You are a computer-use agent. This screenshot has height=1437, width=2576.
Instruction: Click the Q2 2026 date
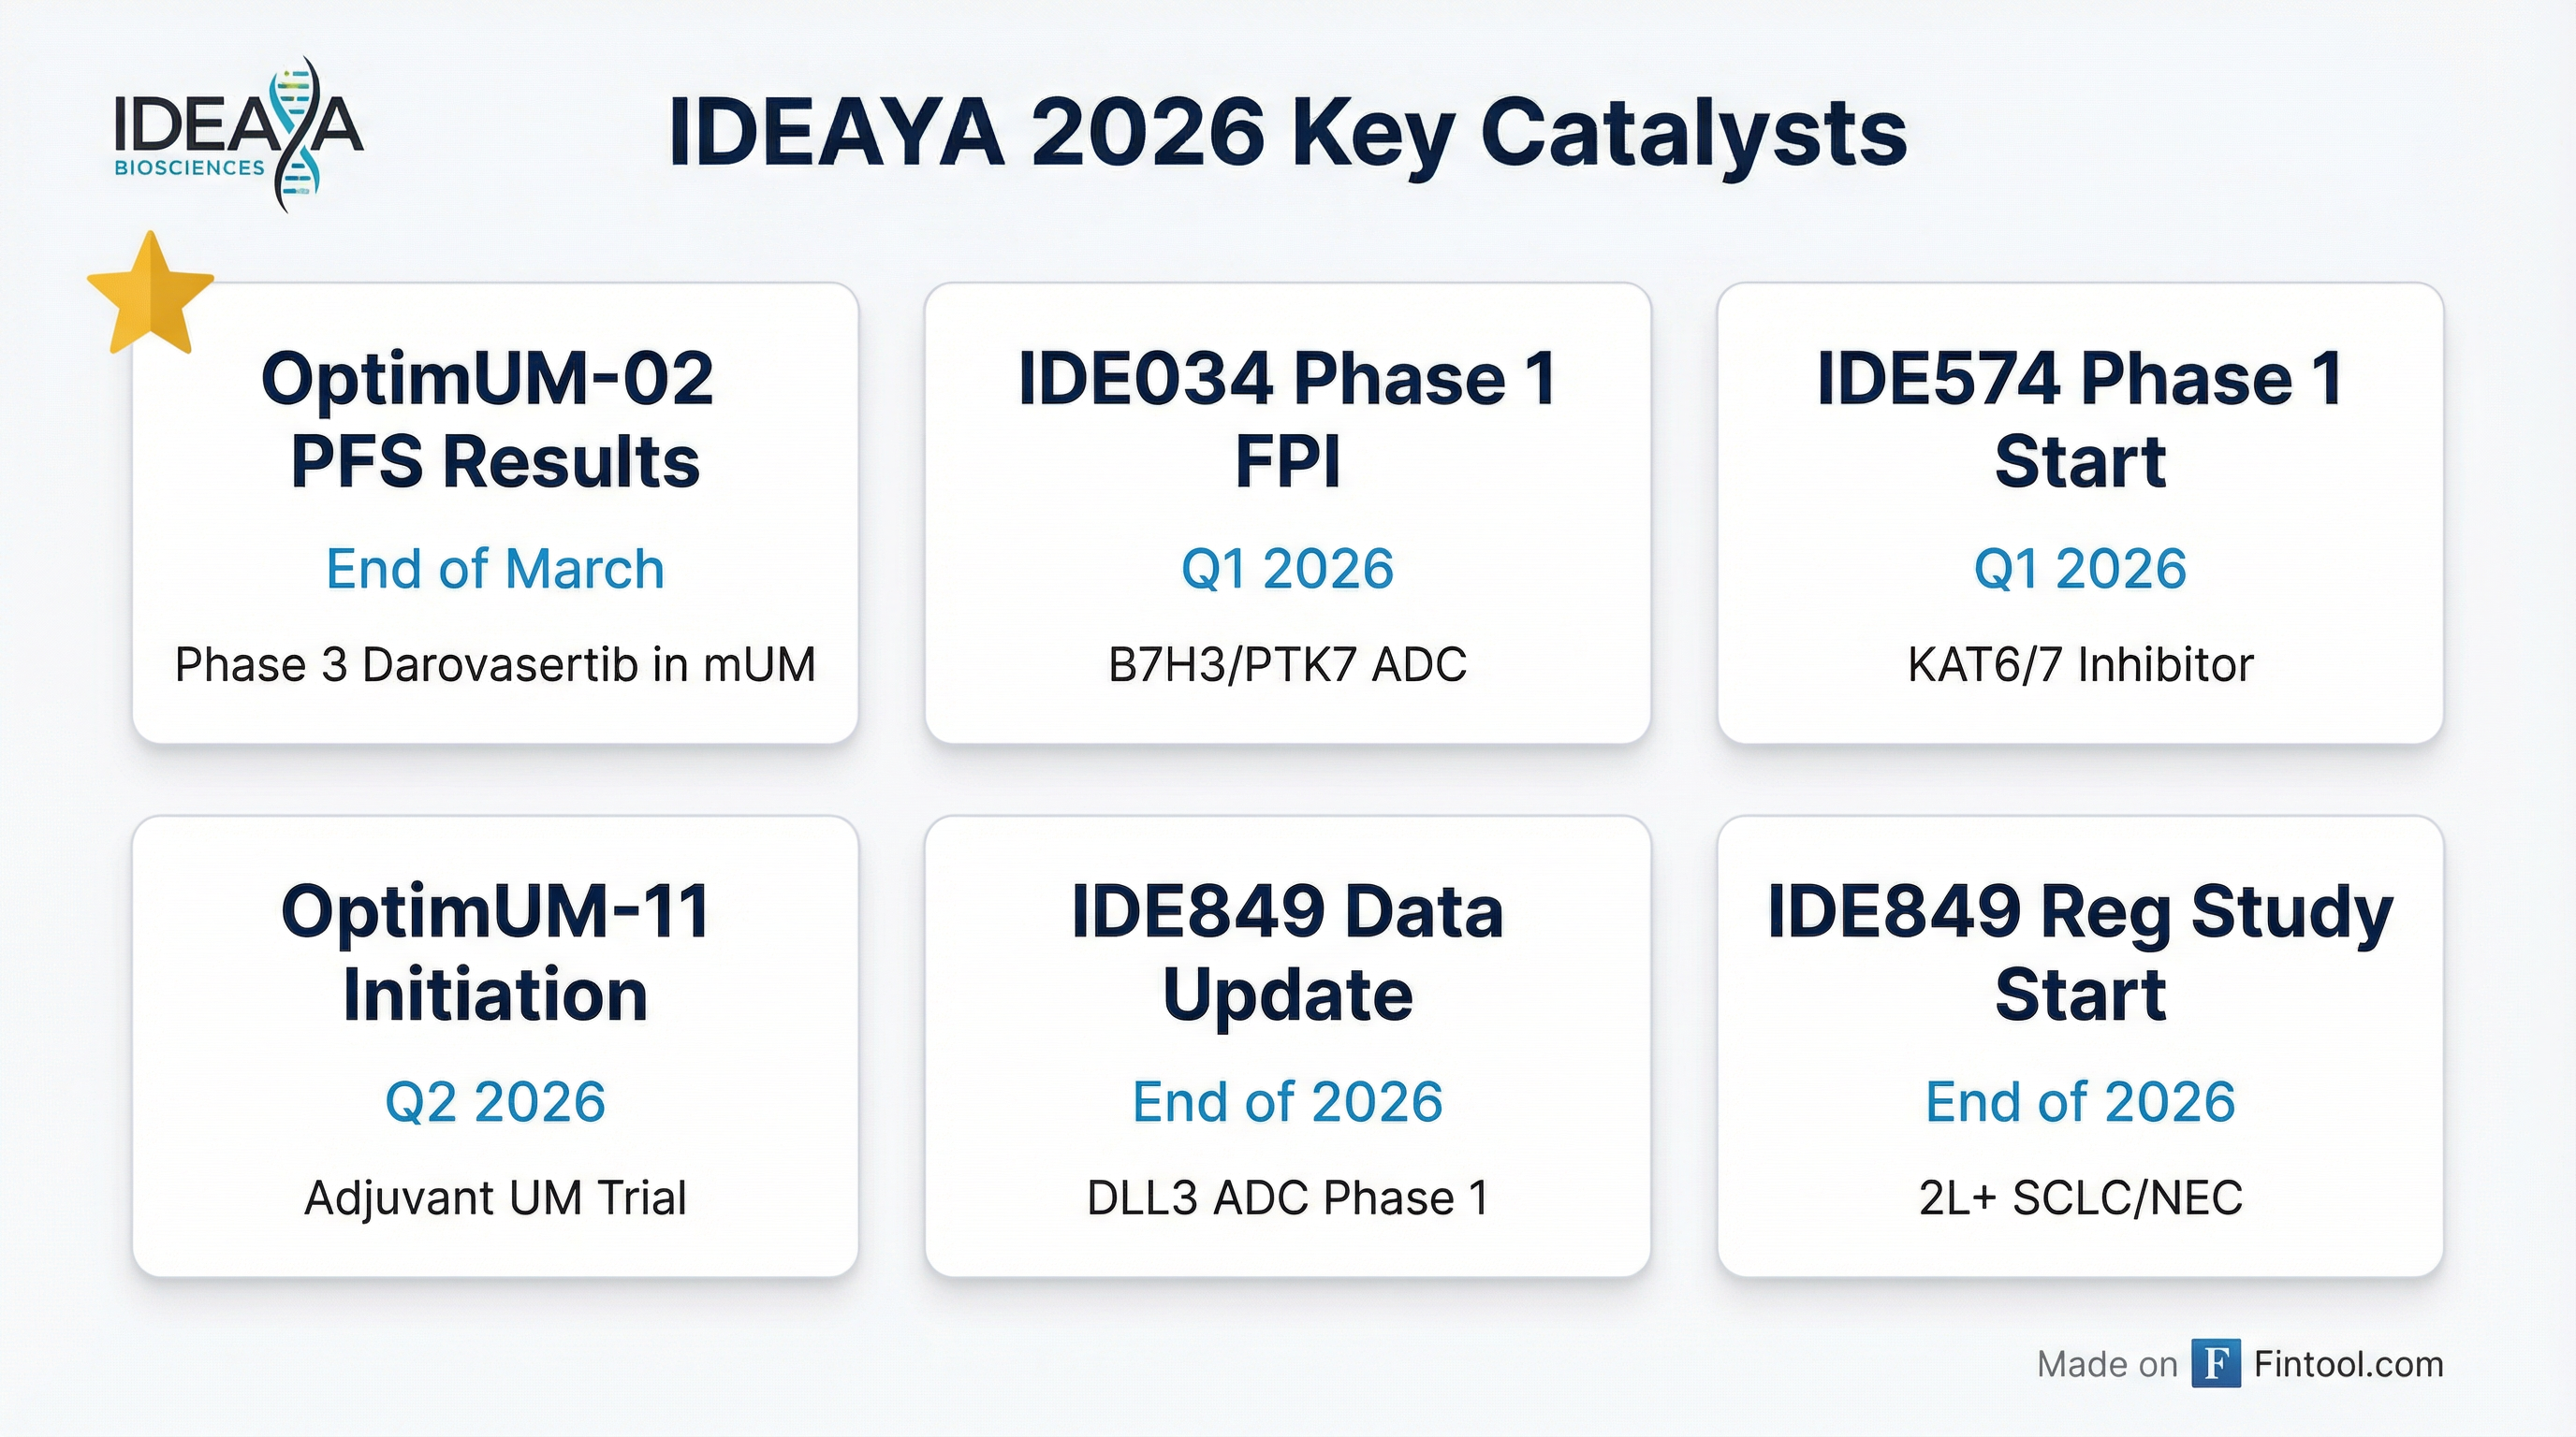pos(495,1101)
